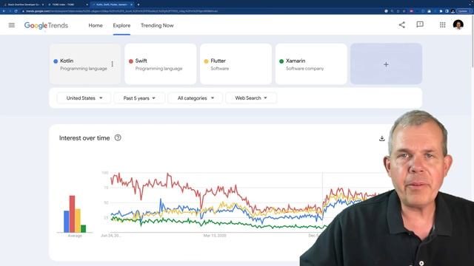This screenshot has width=474, height=266.
Task: Close the TIOBE Index tab
Action: click(87, 4)
